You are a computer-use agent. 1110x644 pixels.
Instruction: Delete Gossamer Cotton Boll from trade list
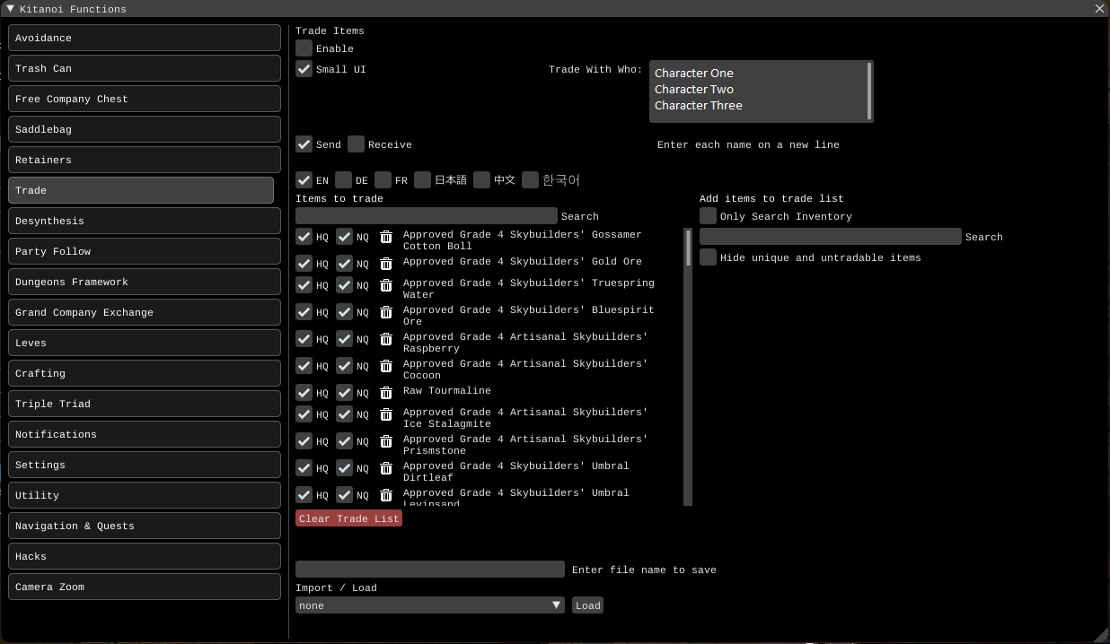(386, 237)
